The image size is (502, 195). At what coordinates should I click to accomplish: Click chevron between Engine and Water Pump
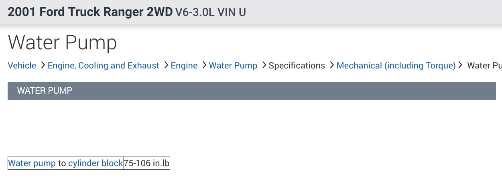click(x=204, y=65)
